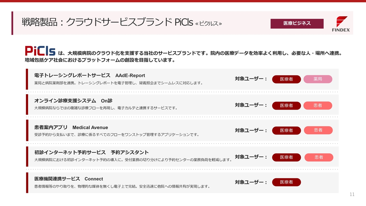The image size is (366, 206).
Task: Click the 医療ビジネス badge in the header
Action: (297, 23)
